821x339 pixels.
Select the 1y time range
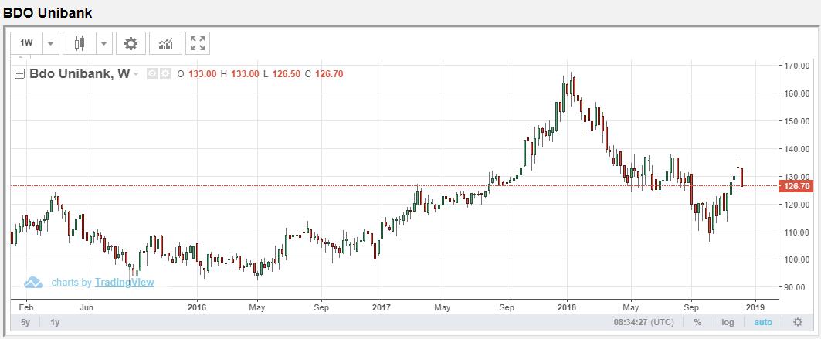pos(55,322)
